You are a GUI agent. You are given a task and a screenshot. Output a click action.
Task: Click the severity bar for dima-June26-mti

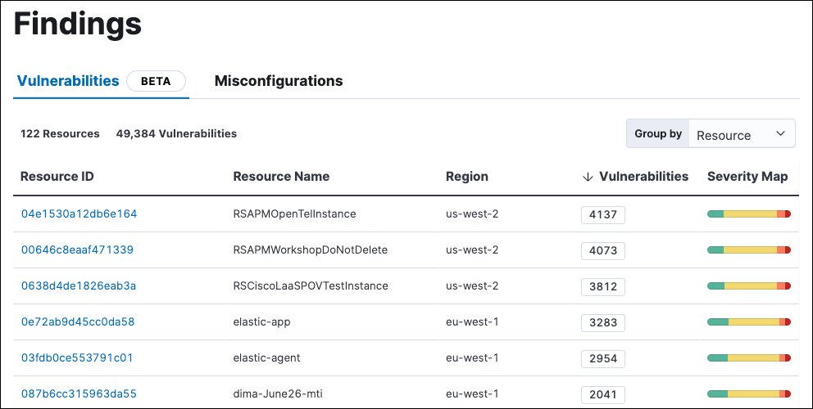[749, 394]
